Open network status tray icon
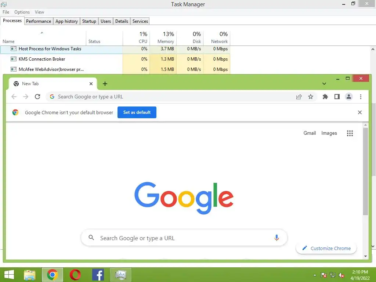 [333, 275]
